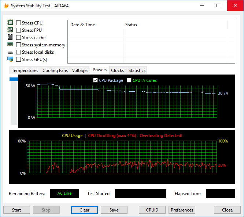Click the disk drive icon beside Stress local disks
Image resolution: width=244 pixels, height=217 pixels.
point(10,53)
